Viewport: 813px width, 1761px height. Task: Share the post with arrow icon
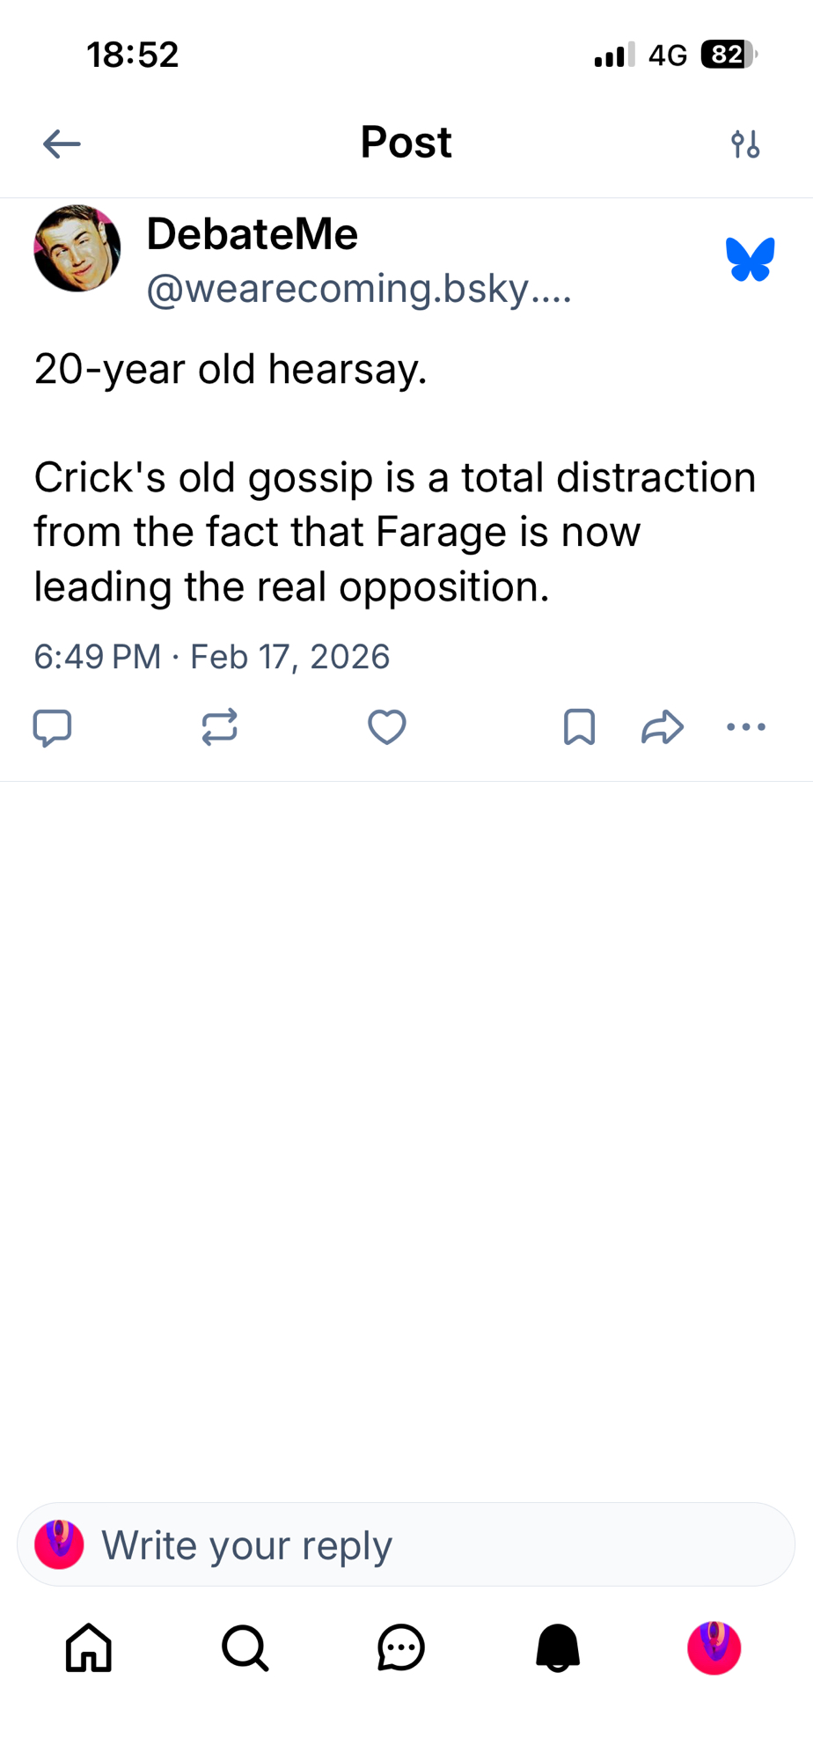[663, 727]
